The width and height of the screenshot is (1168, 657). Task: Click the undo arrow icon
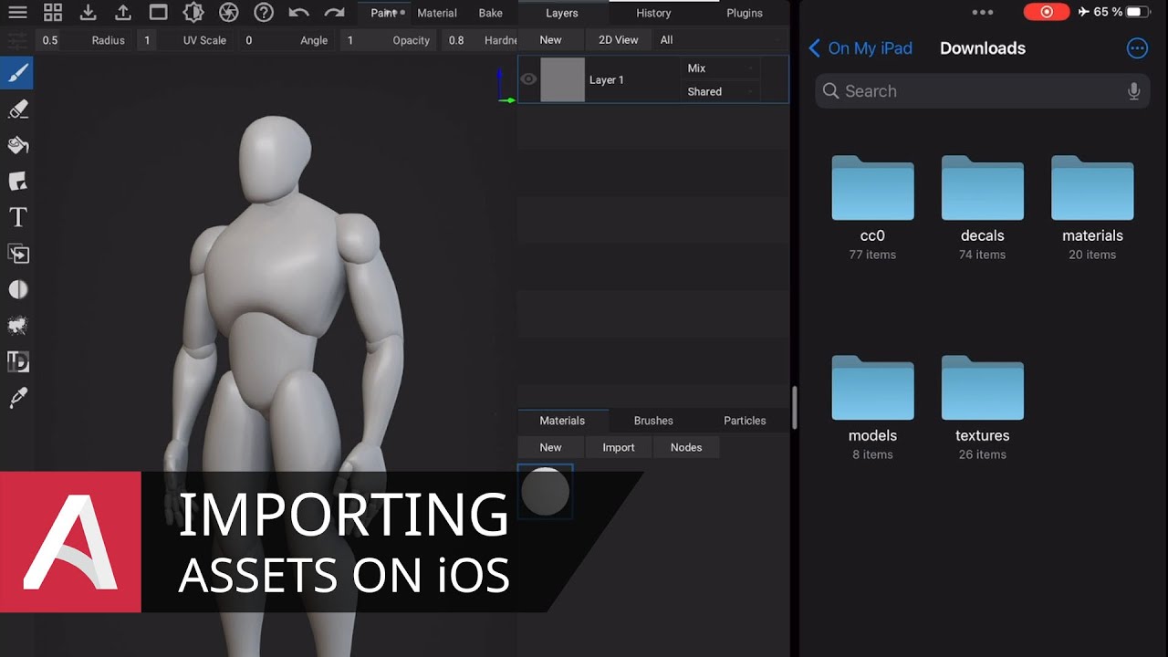tap(298, 13)
